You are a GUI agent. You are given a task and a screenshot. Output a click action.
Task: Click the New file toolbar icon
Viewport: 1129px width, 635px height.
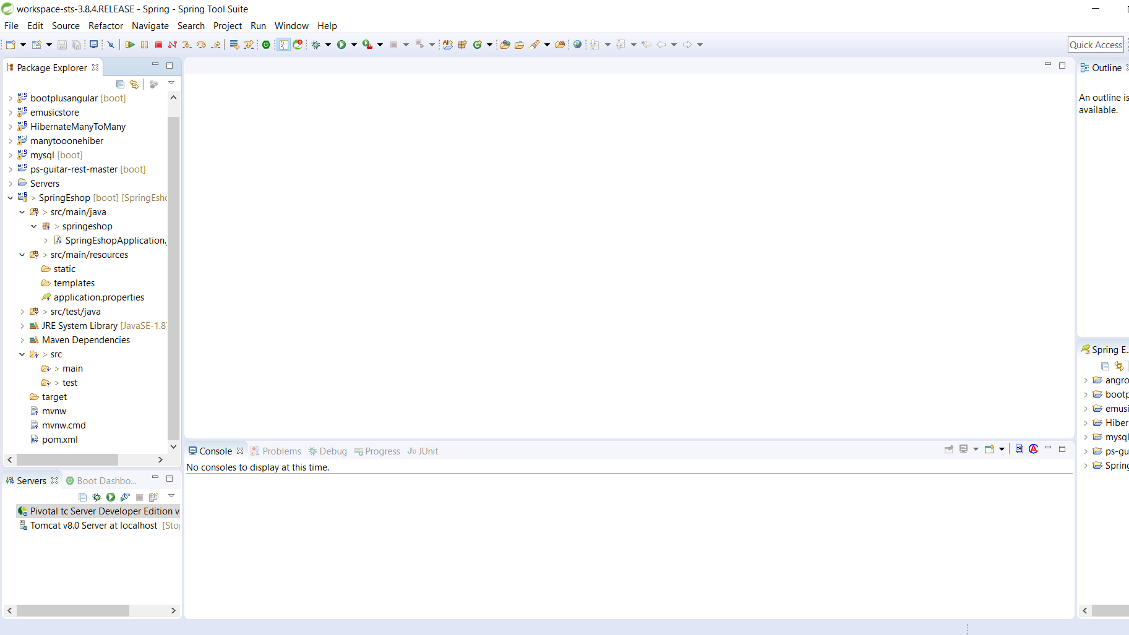tap(11, 45)
